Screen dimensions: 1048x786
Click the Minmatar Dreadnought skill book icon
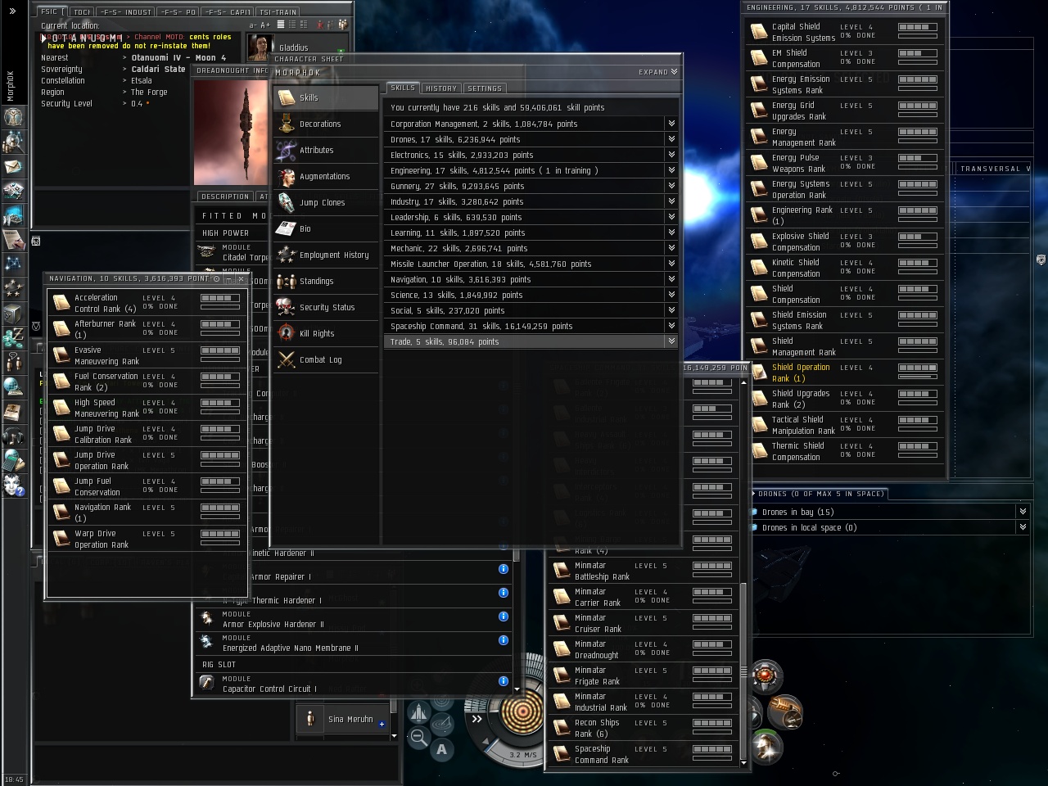[x=561, y=649]
